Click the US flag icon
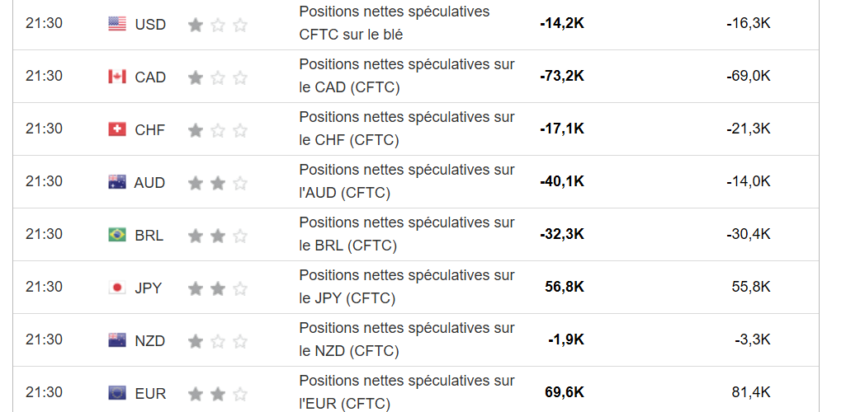The image size is (846, 412). 117,24
